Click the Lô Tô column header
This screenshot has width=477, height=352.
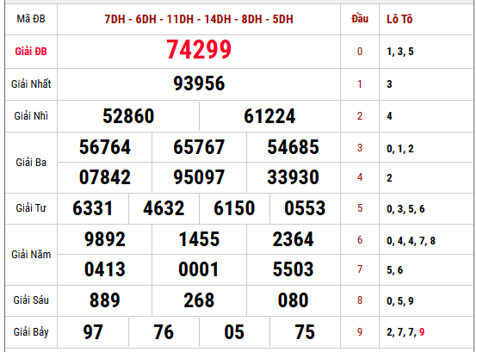click(400, 19)
